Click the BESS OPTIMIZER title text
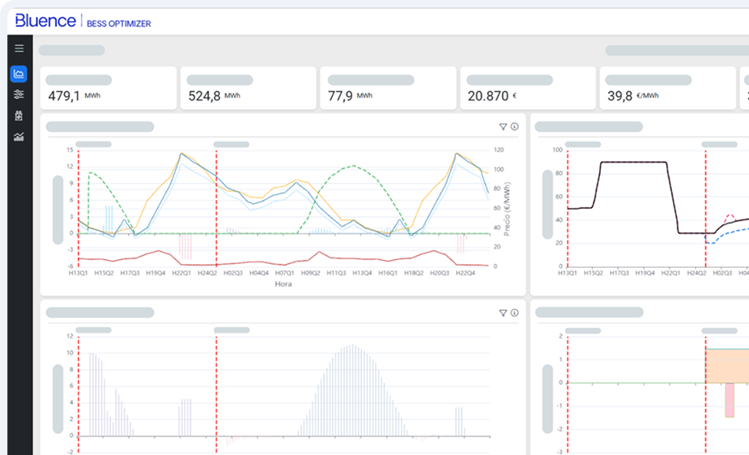Screen dimensions: 749x455 (x=119, y=23)
